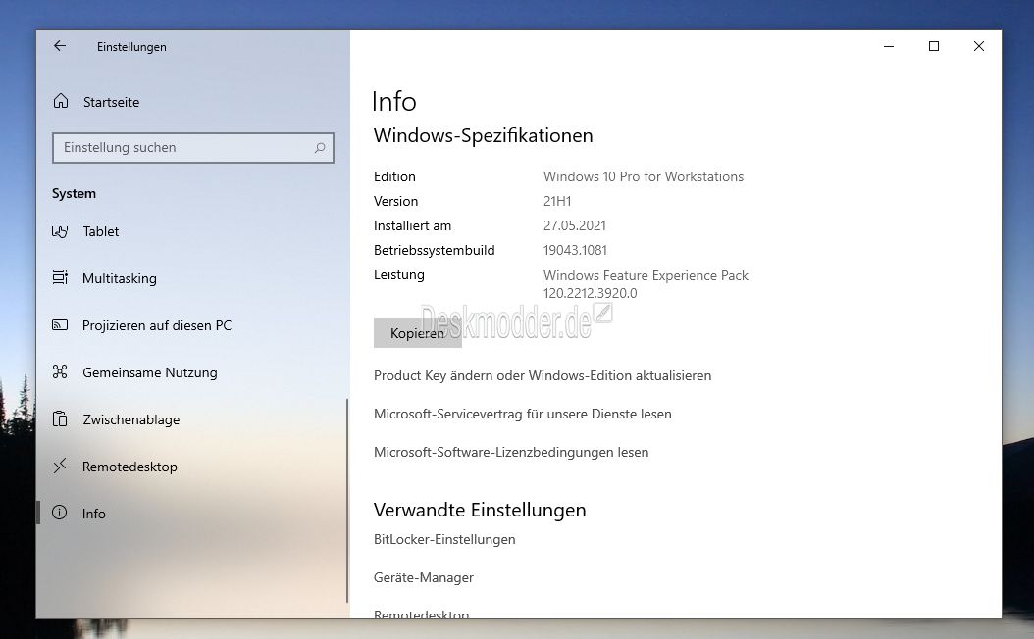Open Startseite via the home icon
1034x639 pixels.
pos(61,102)
